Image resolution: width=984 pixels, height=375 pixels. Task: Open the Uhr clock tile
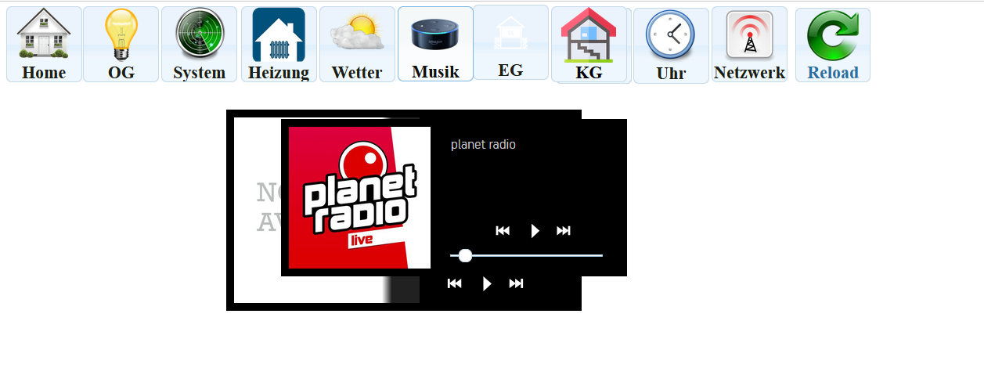671,45
